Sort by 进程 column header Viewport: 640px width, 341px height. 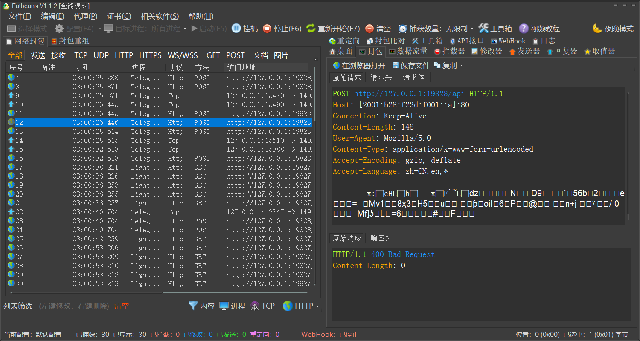pyautogui.click(x=146, y=67)
